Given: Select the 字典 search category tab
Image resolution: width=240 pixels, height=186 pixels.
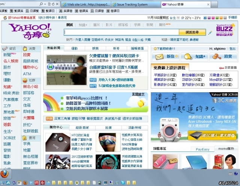Looking at the screenshot, I should (137, 25).
